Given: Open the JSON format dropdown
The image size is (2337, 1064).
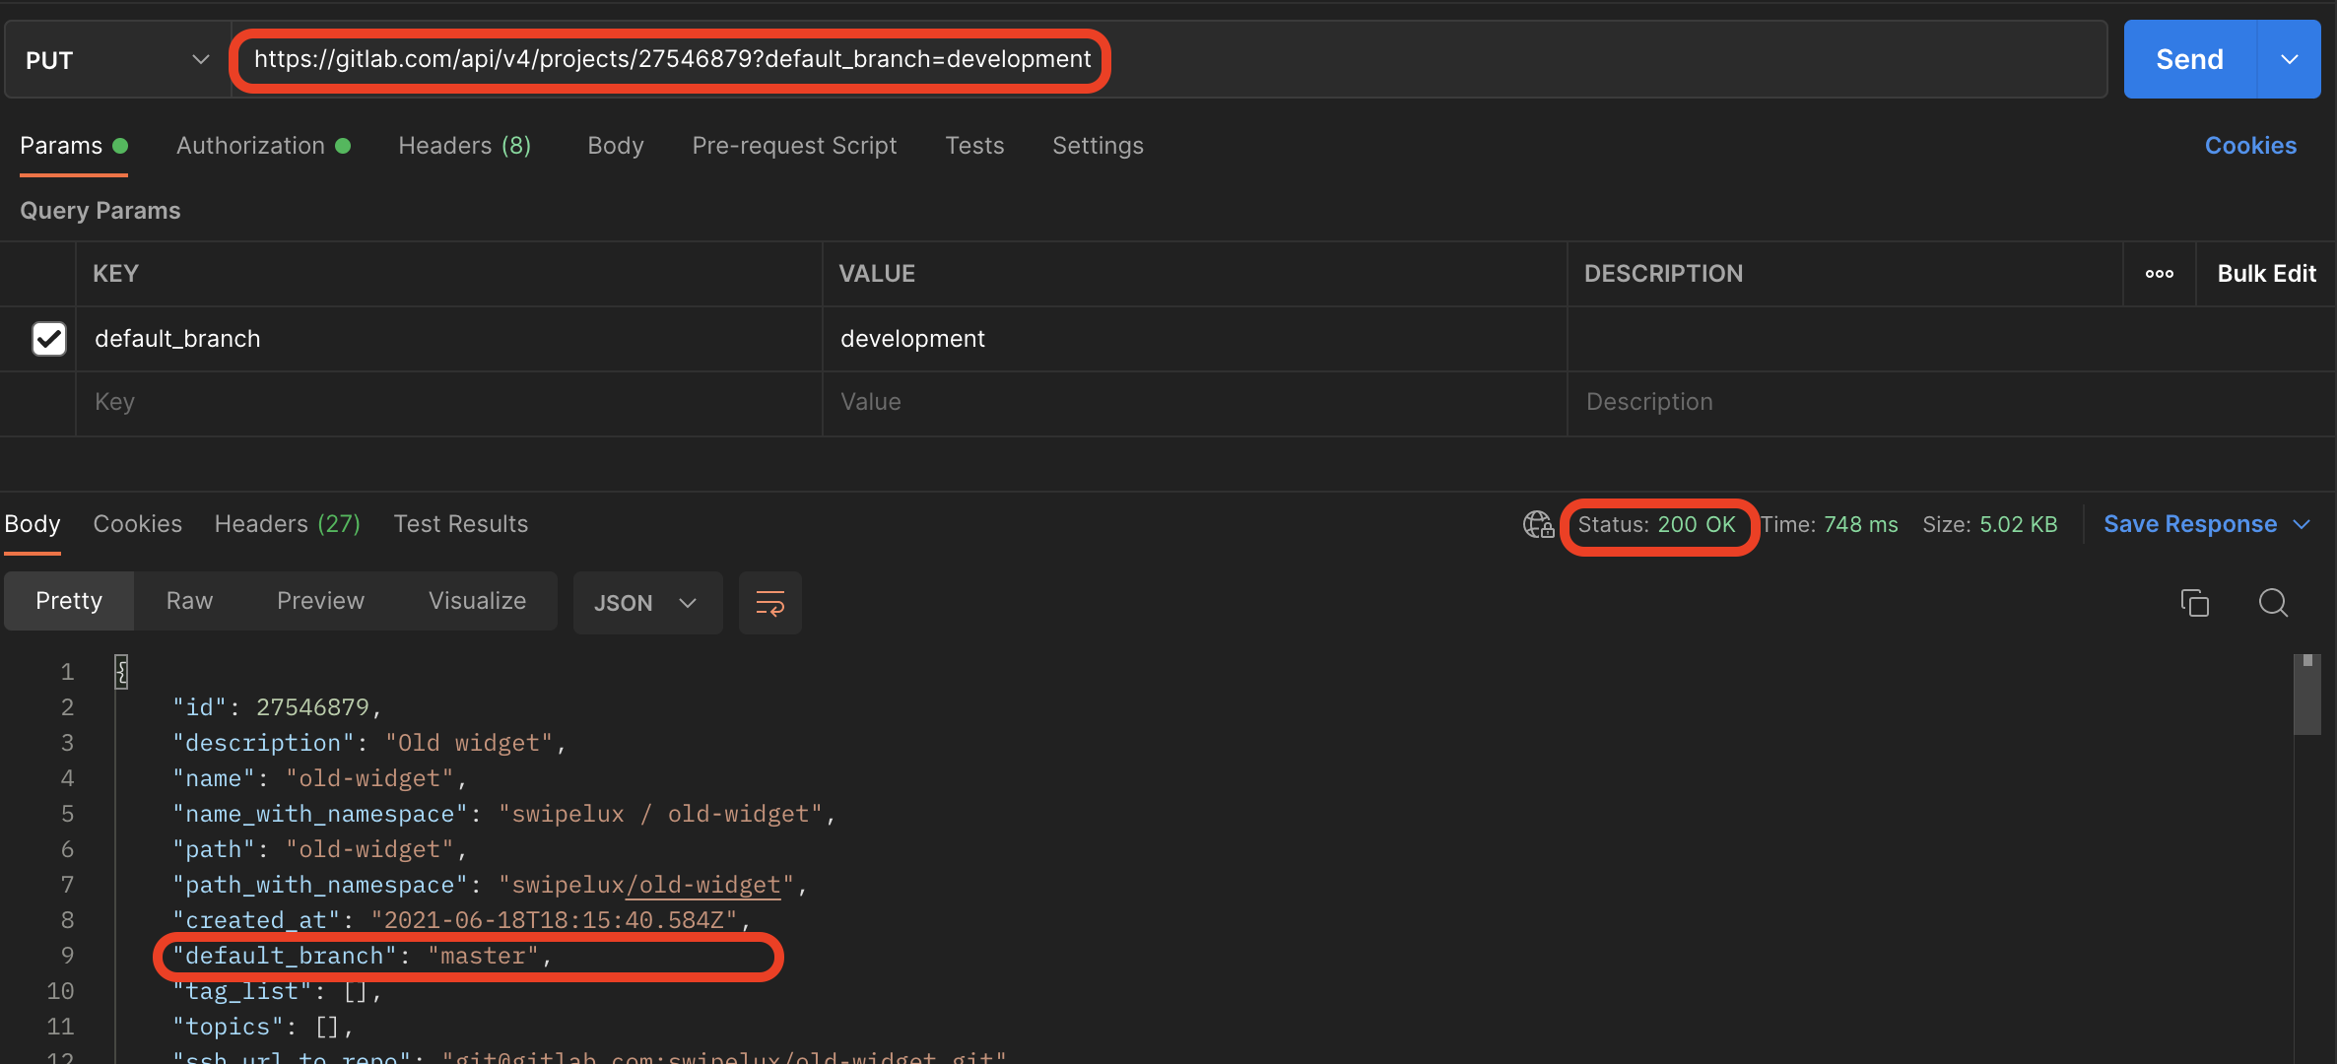Looking at the screenshot, I should click(x=646, y=603).
